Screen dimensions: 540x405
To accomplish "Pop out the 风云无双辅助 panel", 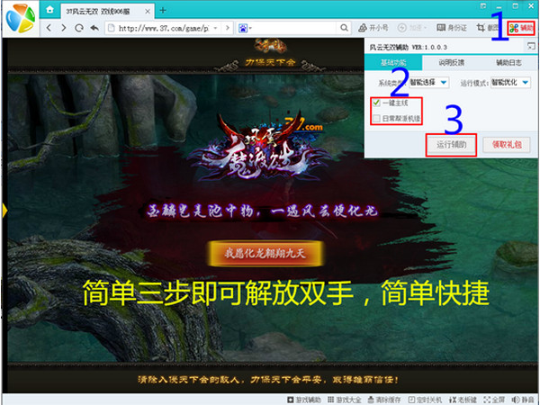I will point(531,47).
